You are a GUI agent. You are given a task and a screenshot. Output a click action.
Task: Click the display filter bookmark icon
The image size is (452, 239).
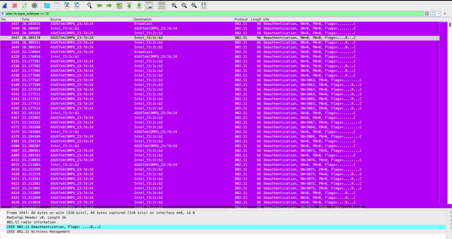click(x=3, y=14)
